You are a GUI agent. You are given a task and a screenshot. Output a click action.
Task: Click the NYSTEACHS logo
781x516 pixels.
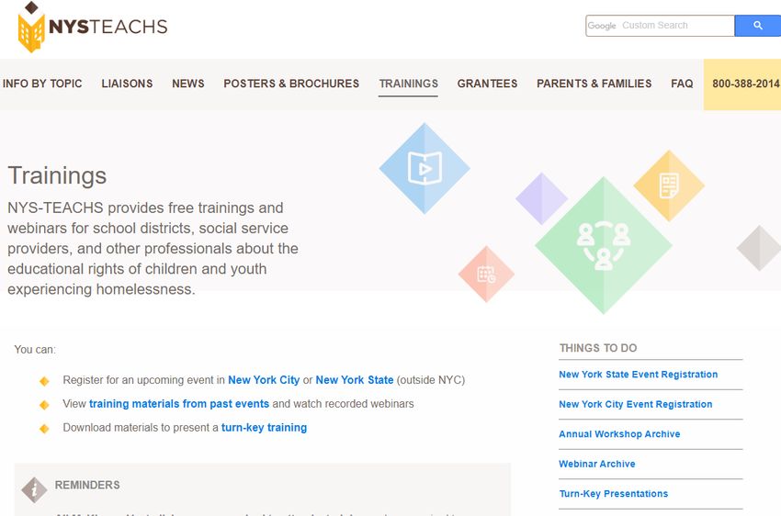[93, 27]
